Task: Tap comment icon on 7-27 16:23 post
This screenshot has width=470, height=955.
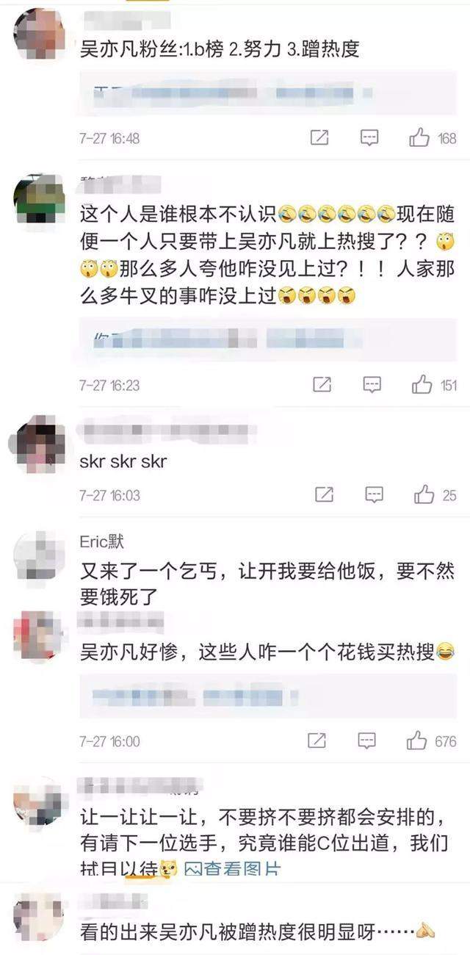Action: pyautogui.click(x=372, y=384)
